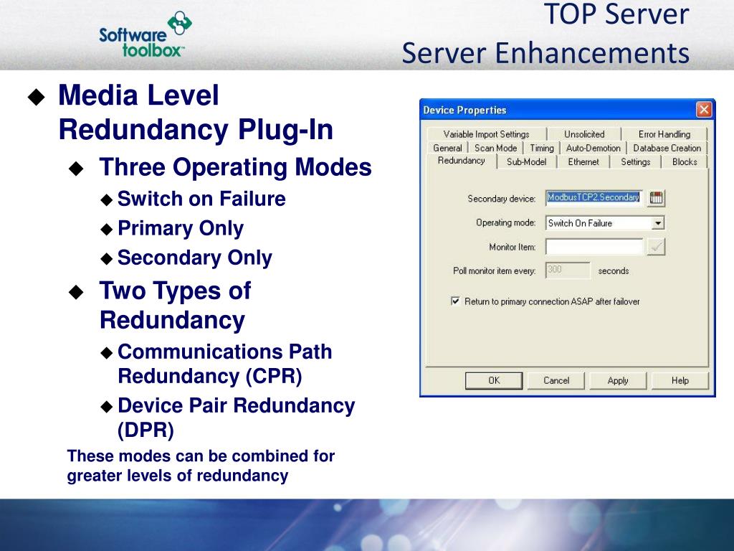Viewport: 734px width, 551px height.
Task: Click the Apply button
Action: (x=618, y=380)
